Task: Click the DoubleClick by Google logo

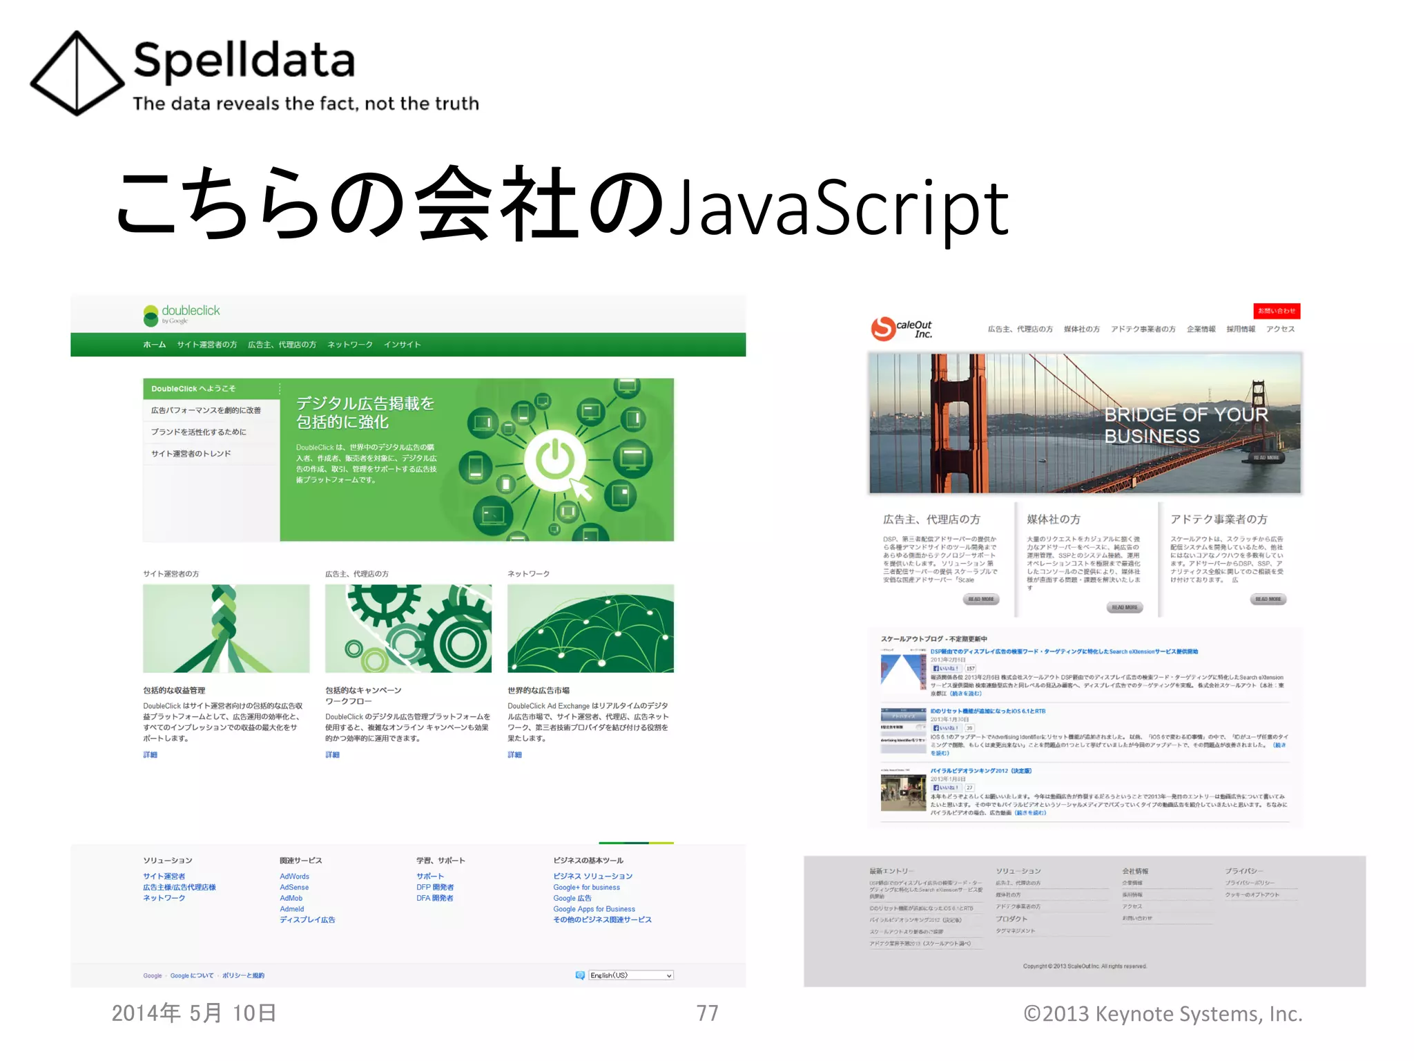Action: point(182,314)
